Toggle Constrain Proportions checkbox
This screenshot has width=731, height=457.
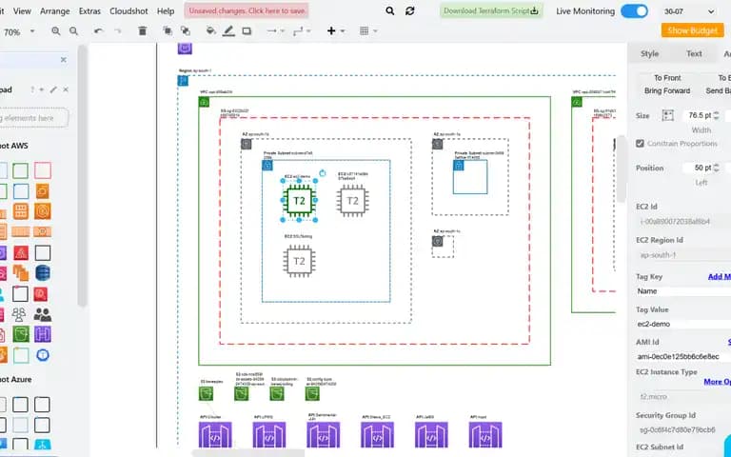640,144
